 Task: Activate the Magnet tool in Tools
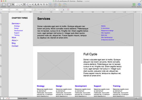pos(38,4)
